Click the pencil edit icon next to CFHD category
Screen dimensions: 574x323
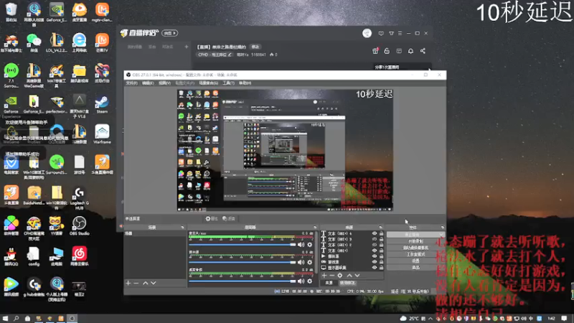click(x=230, y=55)
